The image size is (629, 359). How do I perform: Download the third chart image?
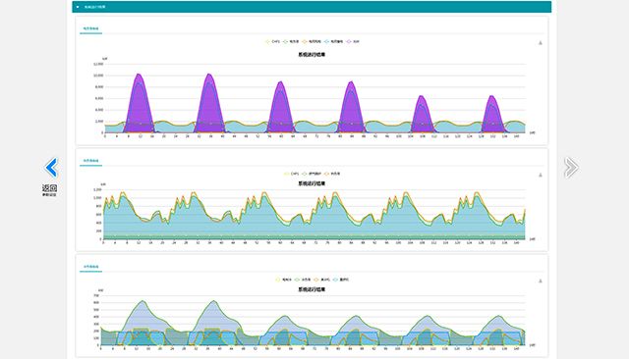[x=541, y=281]
